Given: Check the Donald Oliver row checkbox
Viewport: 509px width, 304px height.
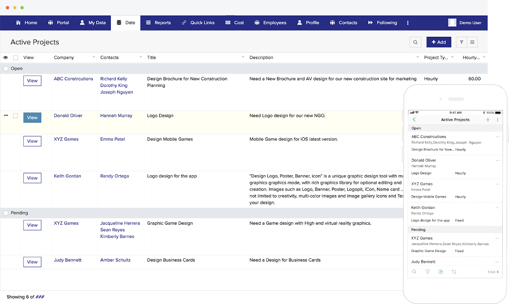Looking at the screenshot, I should tap(16, 116).
